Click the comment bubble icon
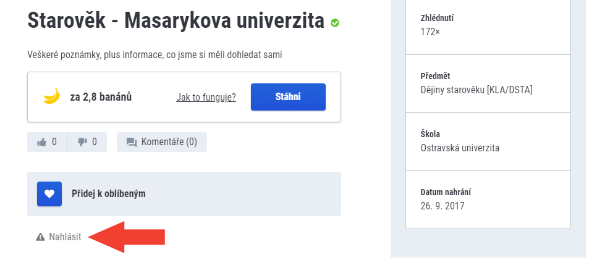 pos(131,142)
